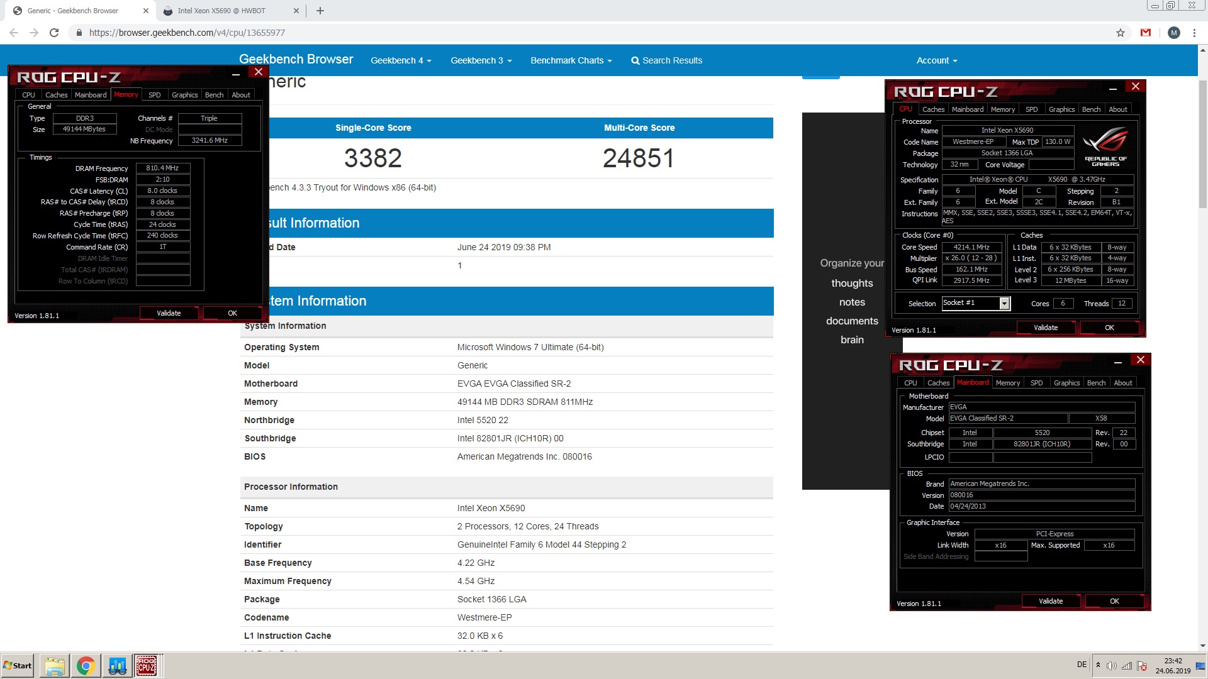Image resolution: width=1208 pixels, height=679 pixels.
Task: Click the ROG CPU-Z taskbar icon
Action: [147, 666]
